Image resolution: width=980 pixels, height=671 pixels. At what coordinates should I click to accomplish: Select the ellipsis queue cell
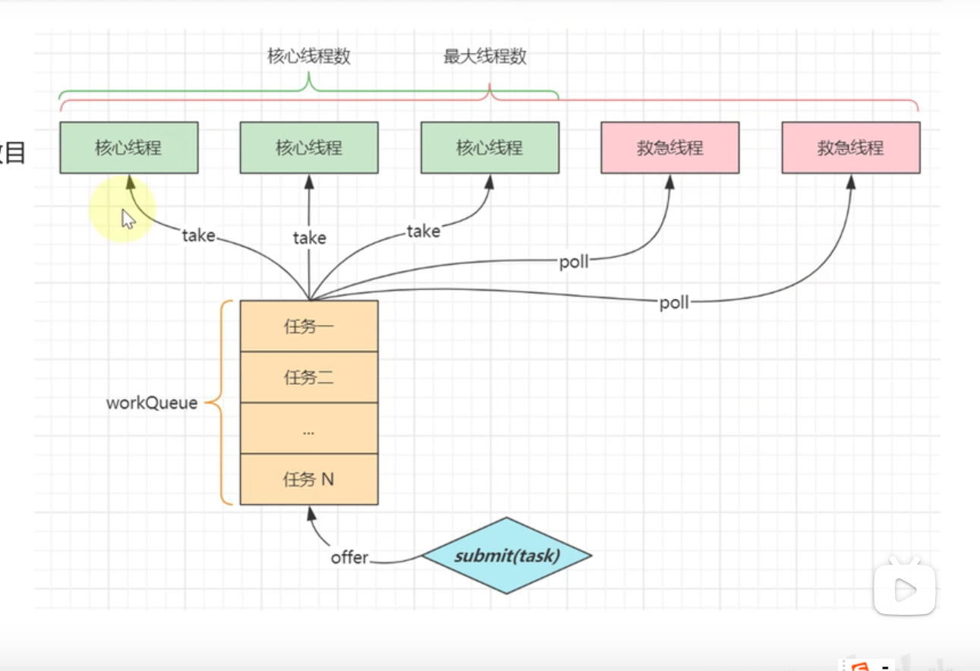pyautogui.click(x=309, y=428)
